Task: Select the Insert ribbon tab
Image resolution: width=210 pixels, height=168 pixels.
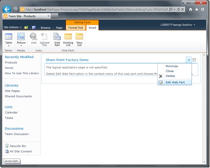Action: (92, 28)
